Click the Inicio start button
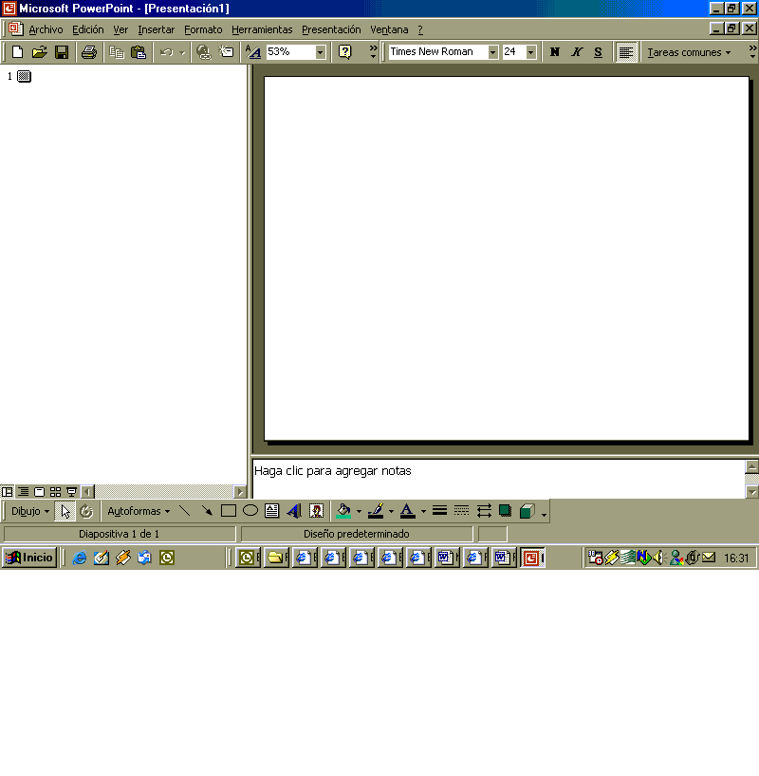Screen dimensions: 759x776 tap(29, 558)
